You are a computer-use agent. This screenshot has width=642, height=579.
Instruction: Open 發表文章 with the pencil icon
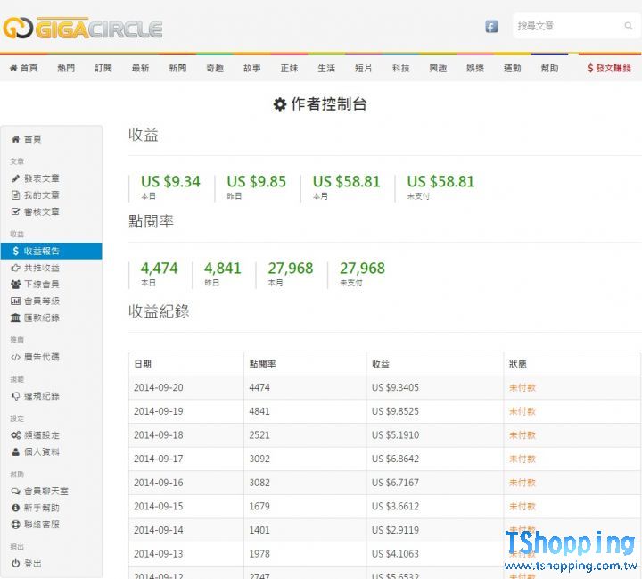(41, 178)
